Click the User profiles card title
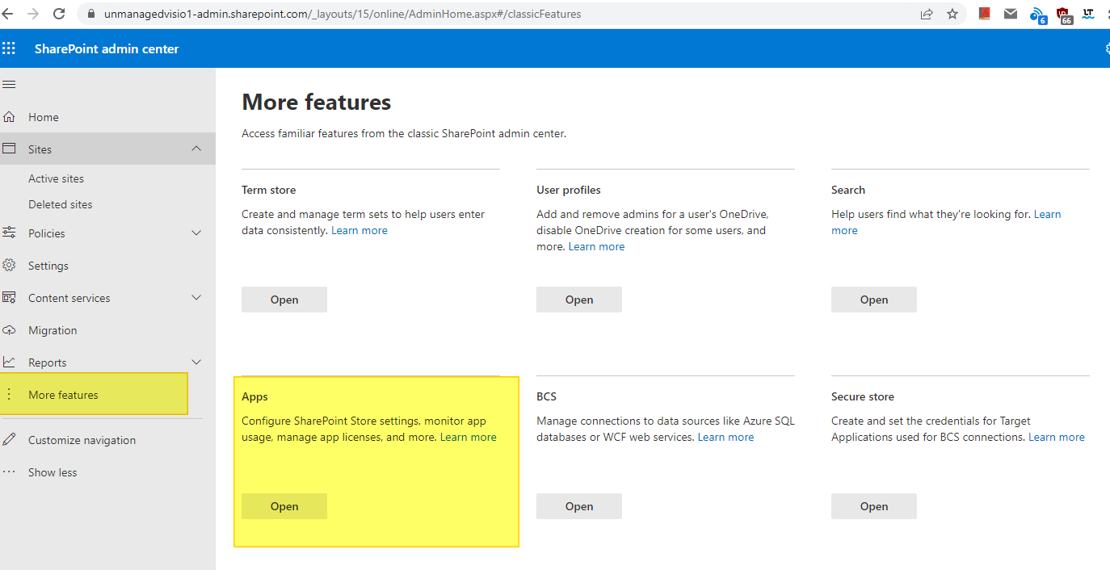Image resolution: width=1110 pixels, height=570 pixels. [x=569, y=190]
